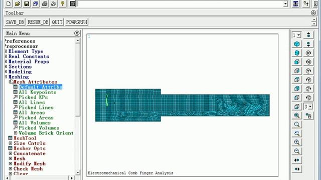The width and height of the screenshot is (321, 180).
Task: Click the SAVE_DB button
Action: tap(15, 22)
